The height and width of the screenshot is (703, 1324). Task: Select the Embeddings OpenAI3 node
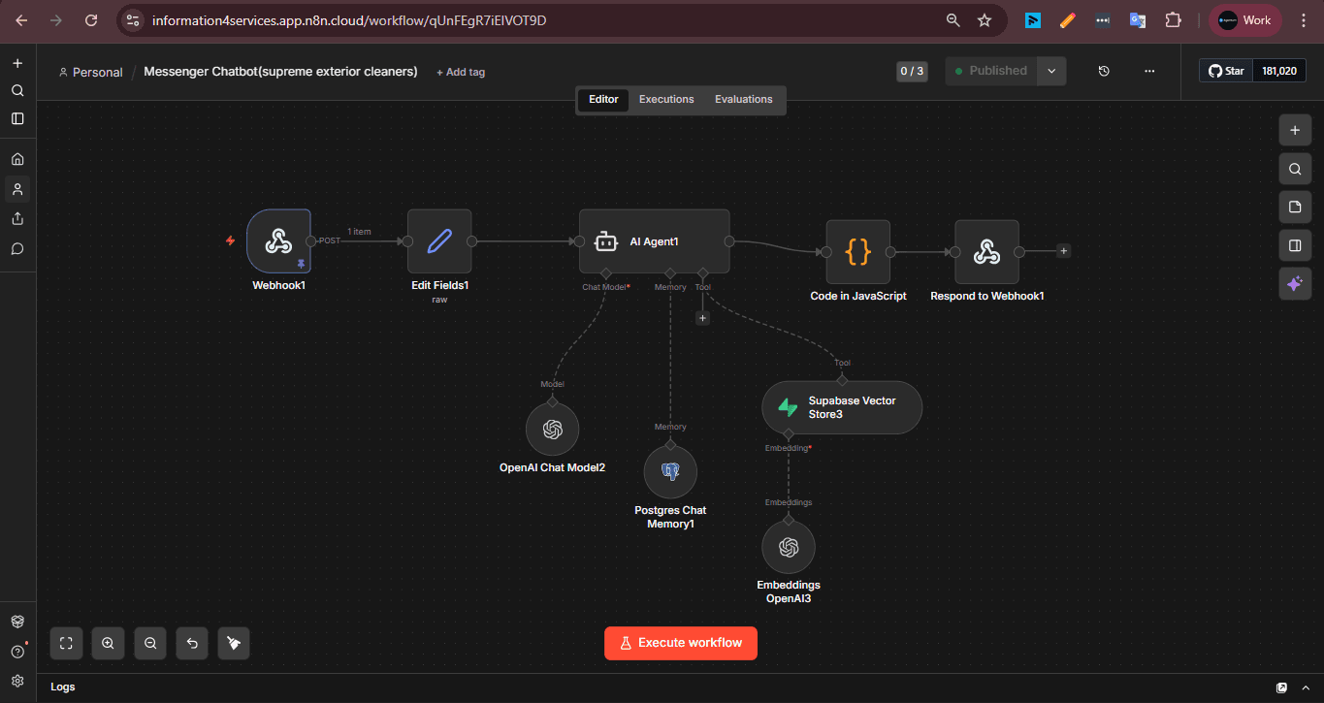tap(789, 547)
